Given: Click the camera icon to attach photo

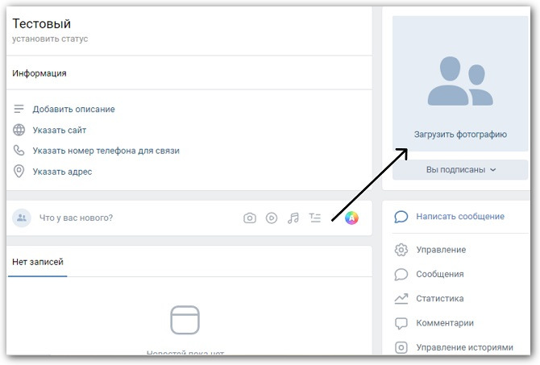Looking at the screenshot, I should click(x=250, y=218).
